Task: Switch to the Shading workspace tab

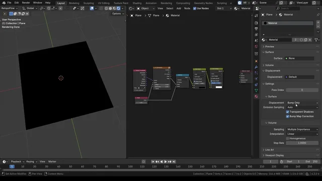Action: point(137,3)
